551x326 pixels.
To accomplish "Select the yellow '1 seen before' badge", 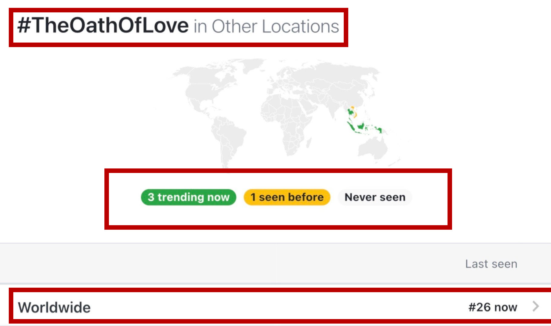I will click(x=287, y=197).
